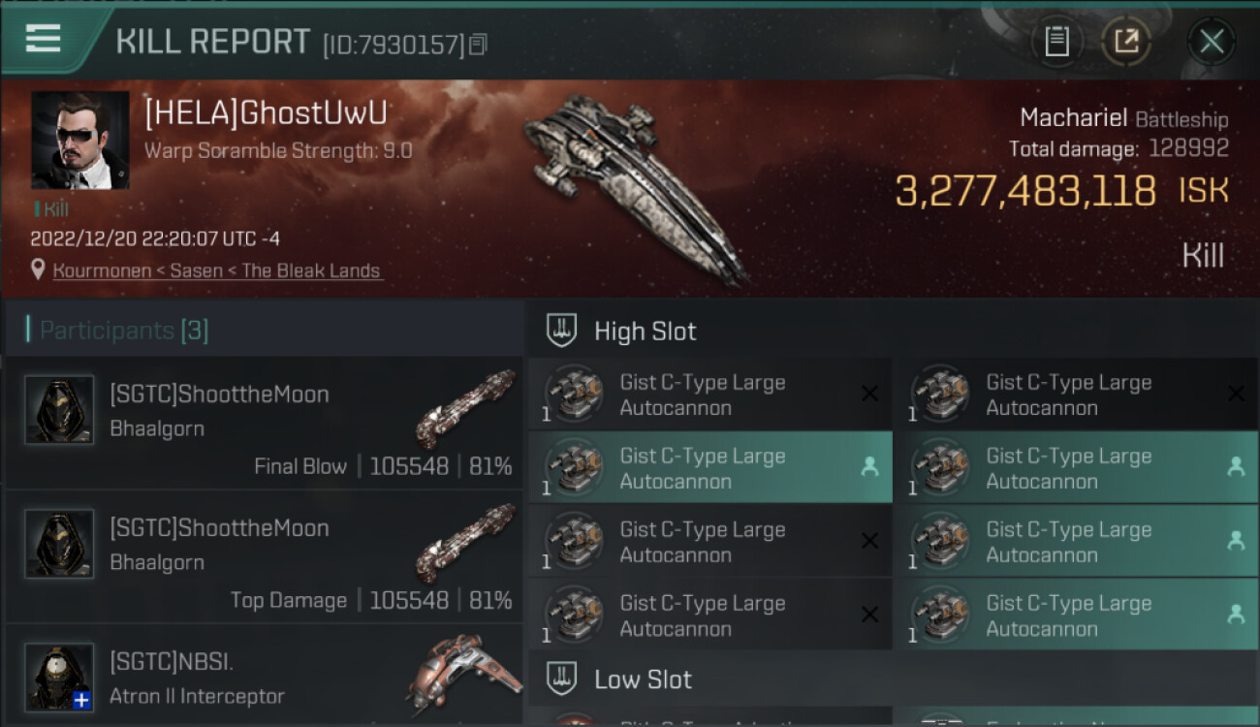Screen dimensions: 1260x727
Task: Click the location pin icon
Action: pyautogui.click(x=39, y=270)
